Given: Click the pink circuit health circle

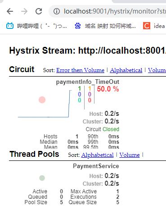Looking at the screenshot, I should pos(42,100).
